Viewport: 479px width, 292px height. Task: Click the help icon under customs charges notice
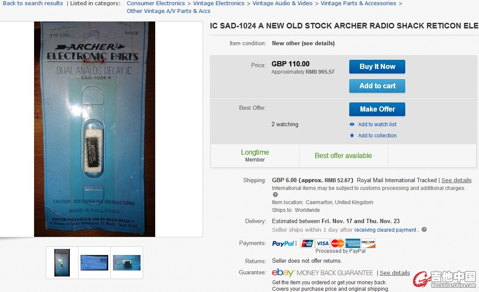click(275, 195)
